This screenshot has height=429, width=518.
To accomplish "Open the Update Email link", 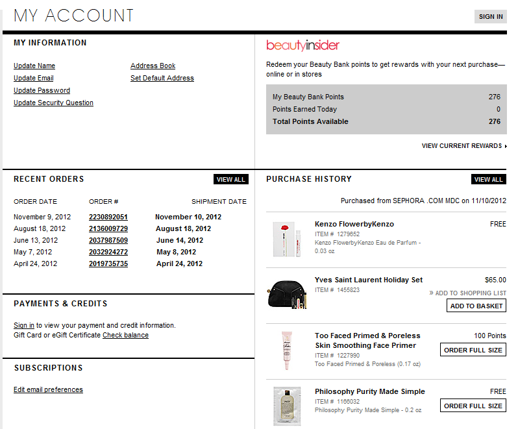I will coord(33,78).
